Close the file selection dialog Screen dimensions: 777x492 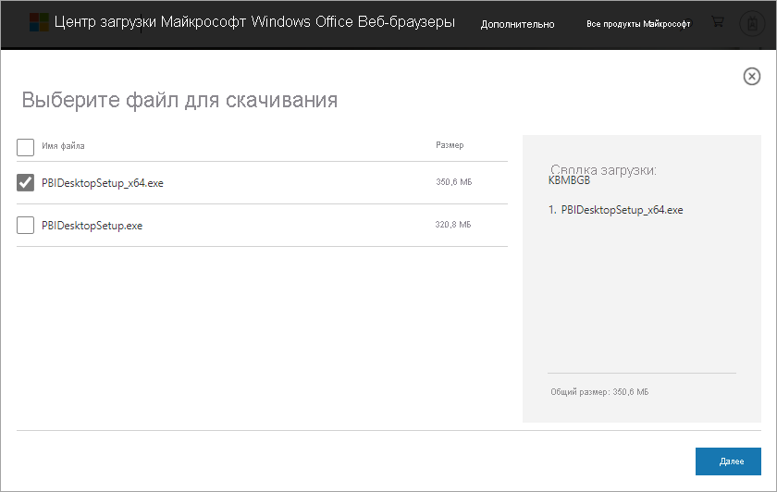click(x=752, y=77)
